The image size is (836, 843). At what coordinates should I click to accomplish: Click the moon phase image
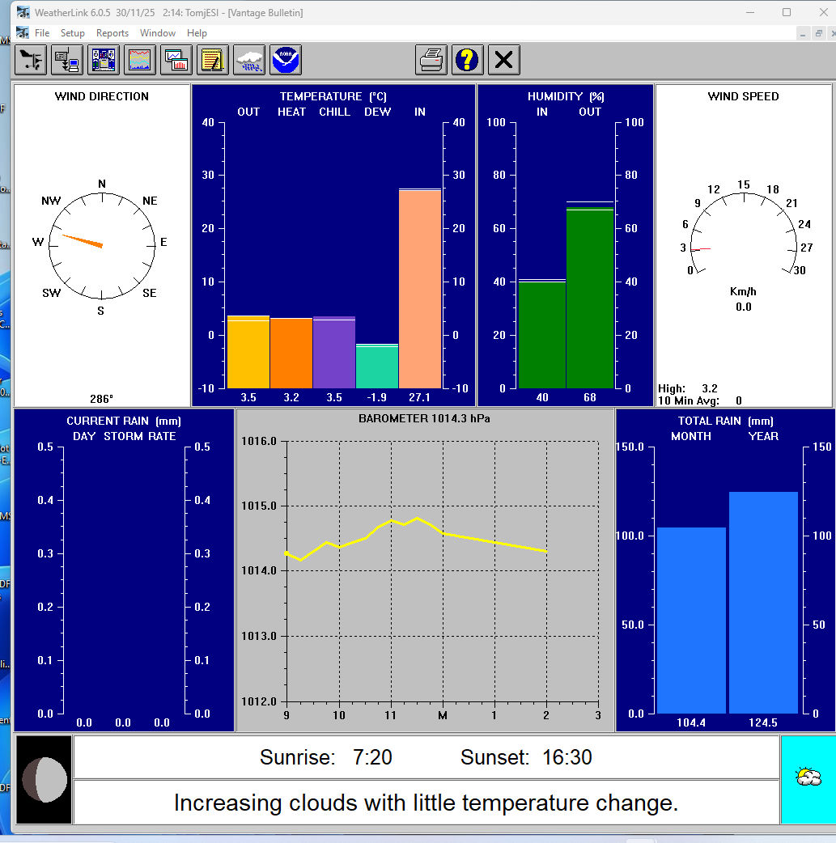coord(44,779)
